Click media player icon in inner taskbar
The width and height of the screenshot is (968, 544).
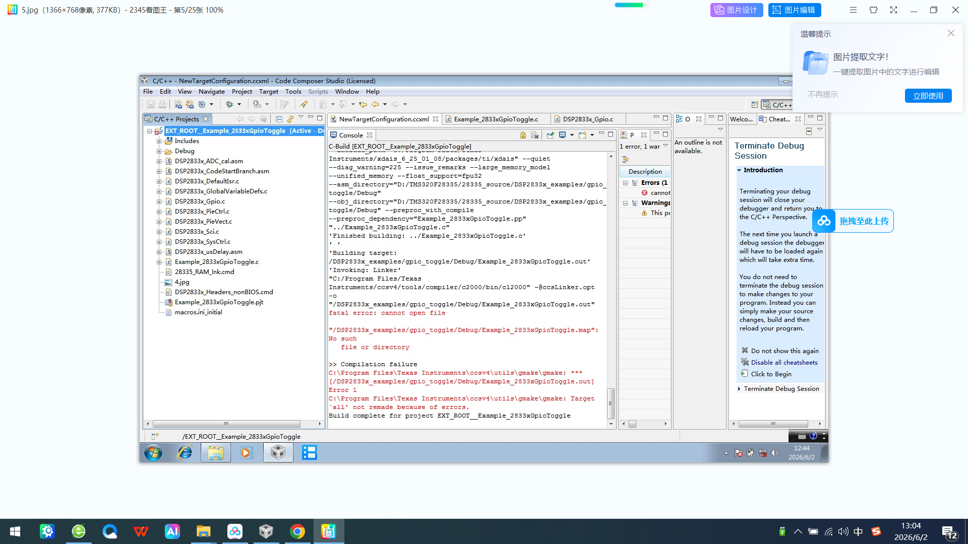(x=246, y=452)
